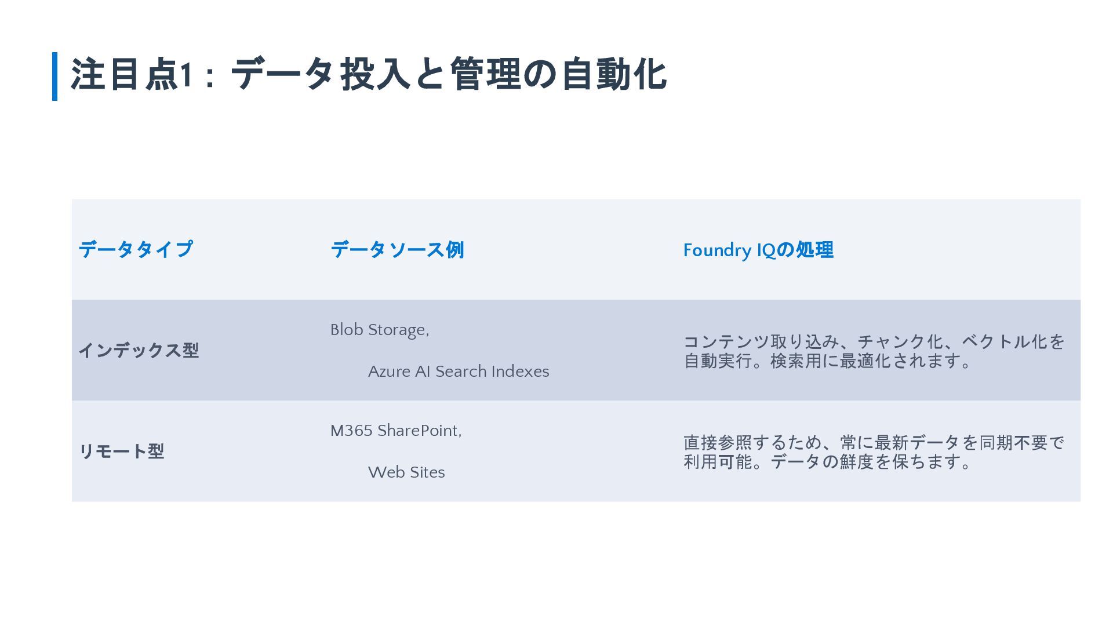Select the Blob Storage entry

click(379, 330)
